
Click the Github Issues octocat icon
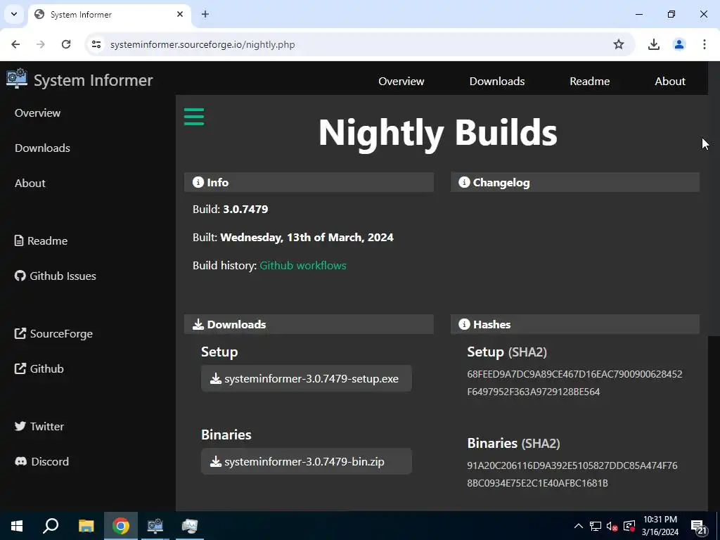pyautogui.click(x=20, y=276)
